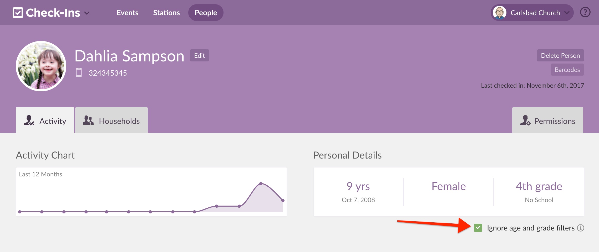The image size is (599, 252).
Task: Click the Activity tab person icon
Action: 29,120
